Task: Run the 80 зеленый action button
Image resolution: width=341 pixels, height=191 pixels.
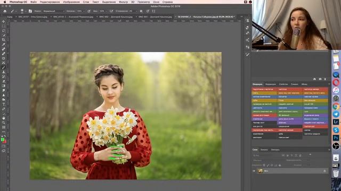Action: (290, 115)
